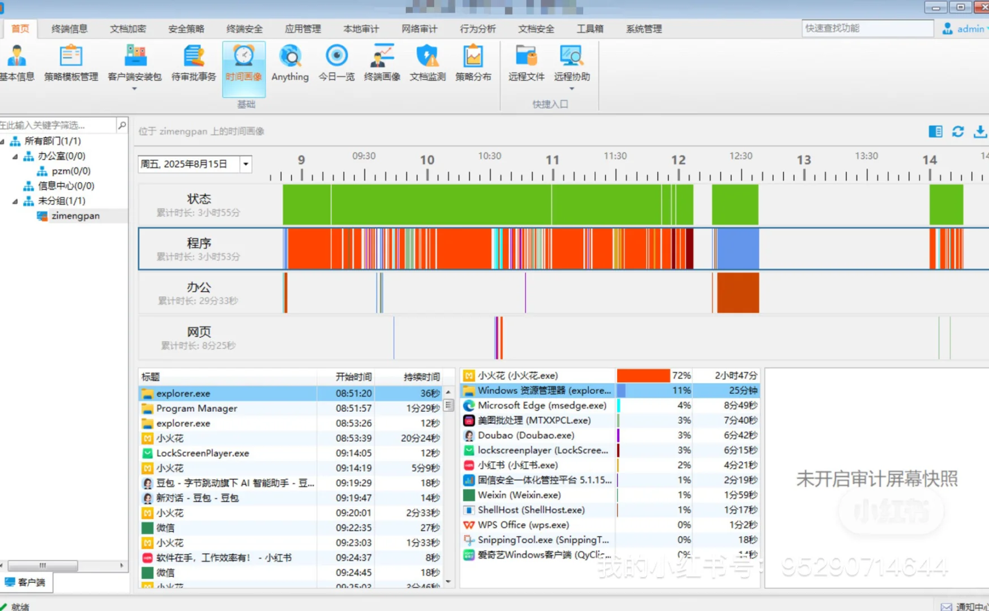Open 策略分布 tool
This screenshot has height=611, width=989.
[473, 63]
